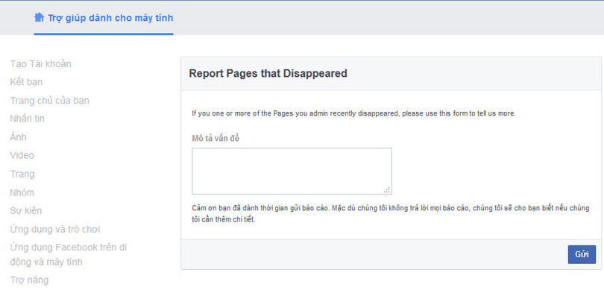This screenshot has height=305, width=604.
Task: Open Ứng dụng và trò chơi topic
Action: 55,229
